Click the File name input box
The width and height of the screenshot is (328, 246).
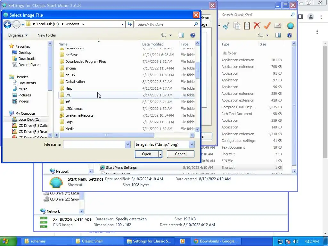click(x=94, y=144)
